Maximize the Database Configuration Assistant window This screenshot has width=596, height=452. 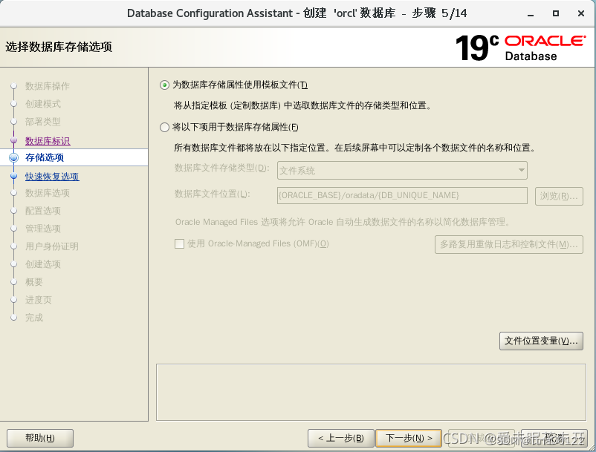click(556, 13)
